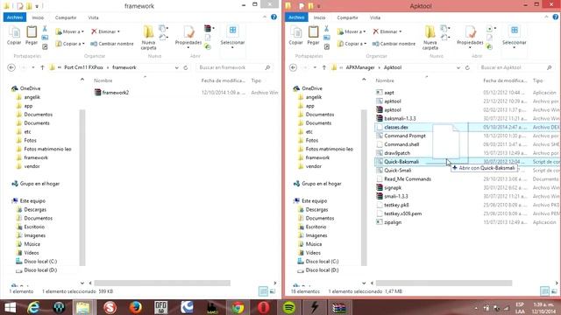Click Cambiar nombre in framework window
Viewport: 561px width, 315px height.
[112, 44]
